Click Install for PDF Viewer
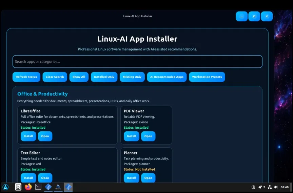This screenshot has height=193, width=293. [132, 136]
